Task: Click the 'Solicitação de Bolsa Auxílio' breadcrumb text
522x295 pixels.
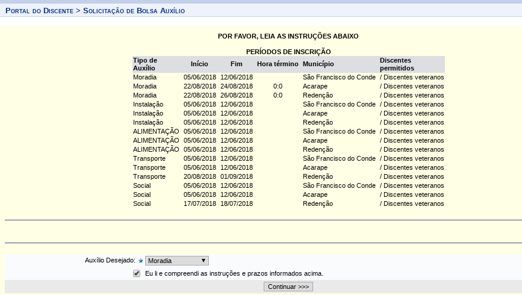Action: pyautogui.click(x=134, y=11)
